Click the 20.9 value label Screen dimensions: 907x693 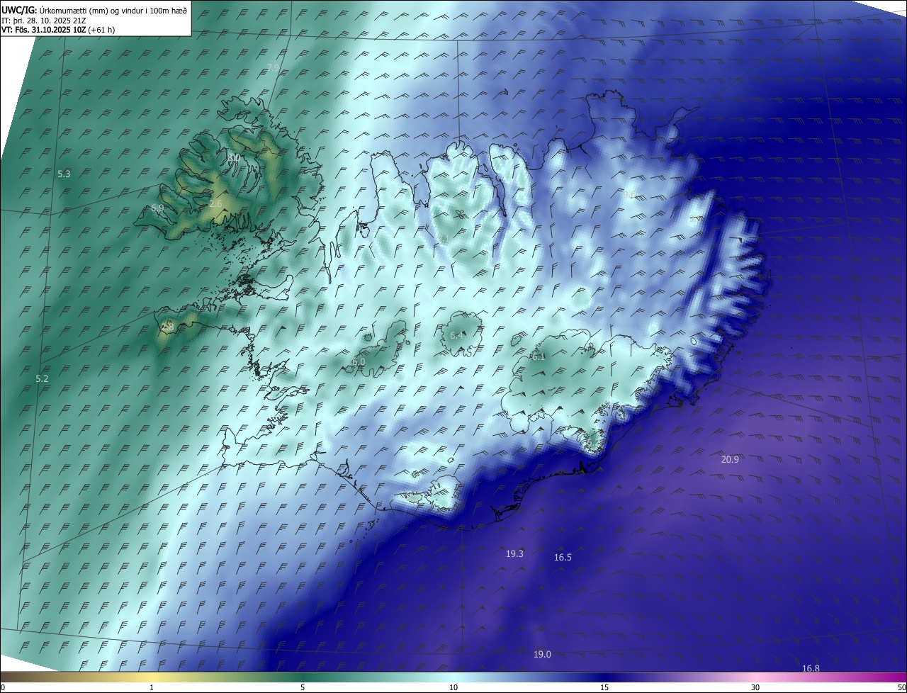(x=730, y=459)
